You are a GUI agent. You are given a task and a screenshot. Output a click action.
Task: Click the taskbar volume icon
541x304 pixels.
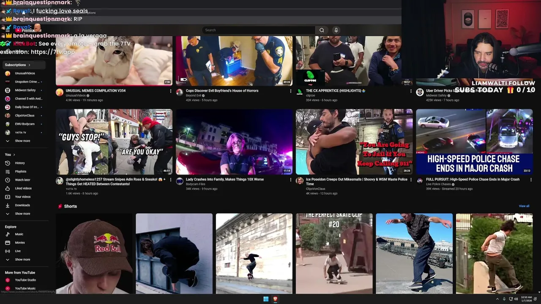pyautogui.click(x=516, y=299)
